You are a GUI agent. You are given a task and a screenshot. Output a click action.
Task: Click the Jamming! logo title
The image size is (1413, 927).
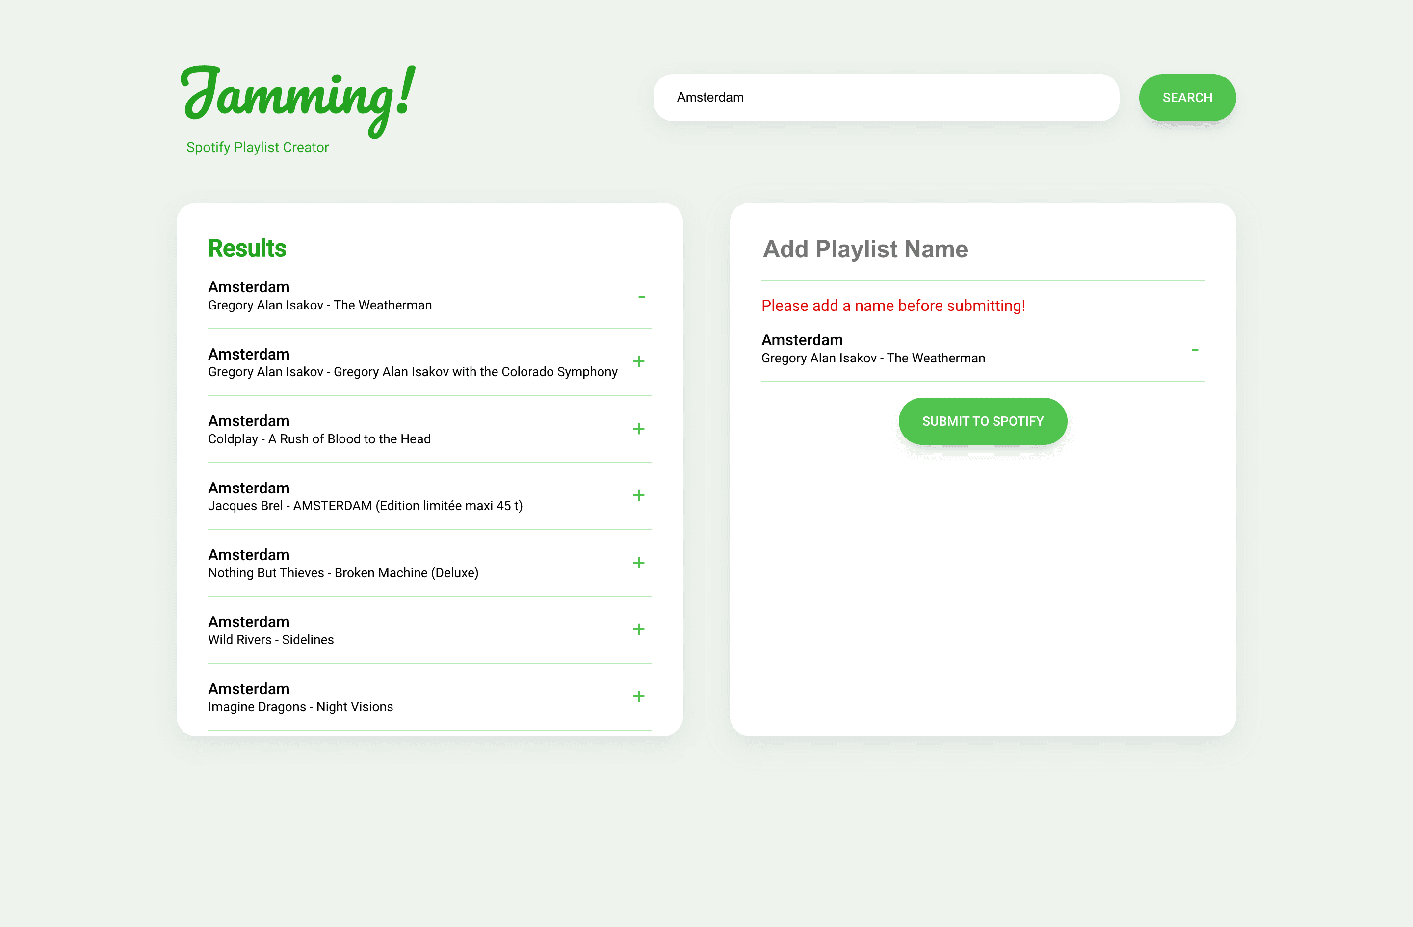click(298, 101)
